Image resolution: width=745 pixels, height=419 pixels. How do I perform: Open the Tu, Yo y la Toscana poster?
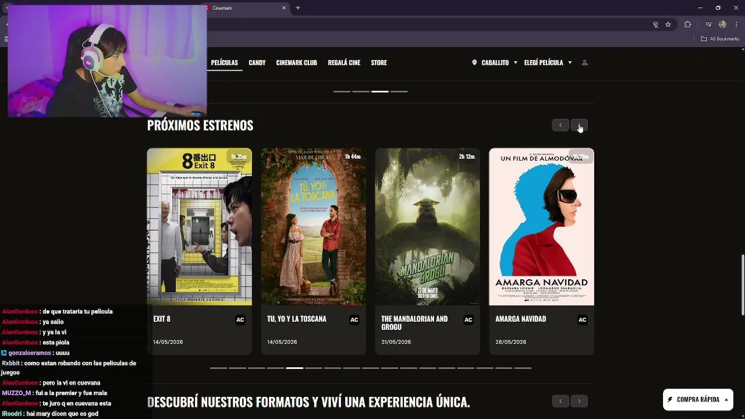314,226
